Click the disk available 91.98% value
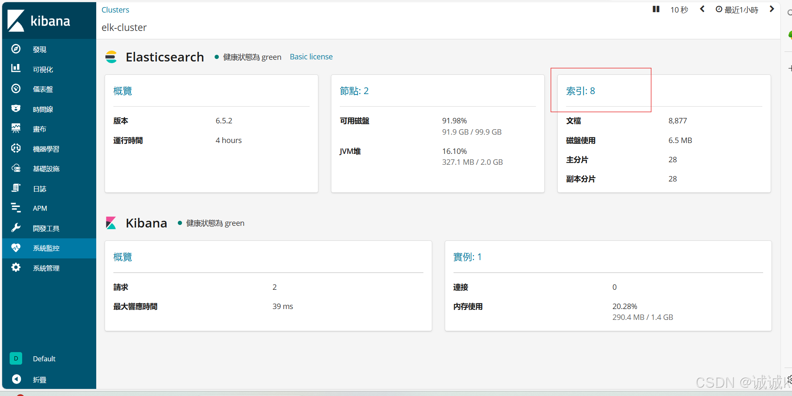The height and width of the screenshot is (396, 792). tap(454, 121)
